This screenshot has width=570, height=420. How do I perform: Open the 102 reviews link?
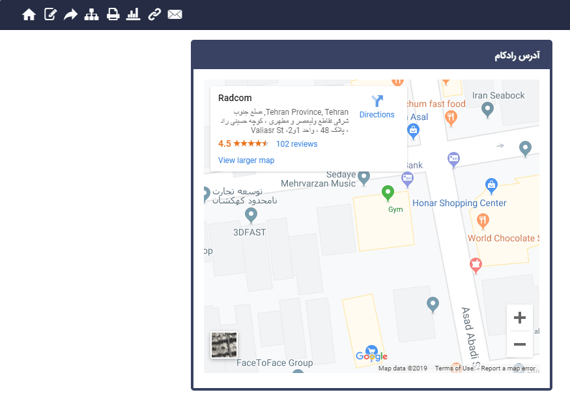point(296,143)
